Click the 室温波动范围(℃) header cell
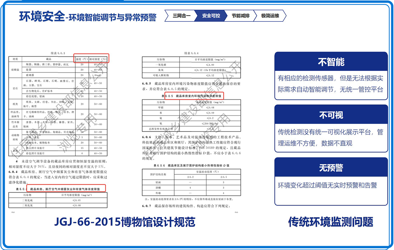The image size is (394, 250). (207, 172)
